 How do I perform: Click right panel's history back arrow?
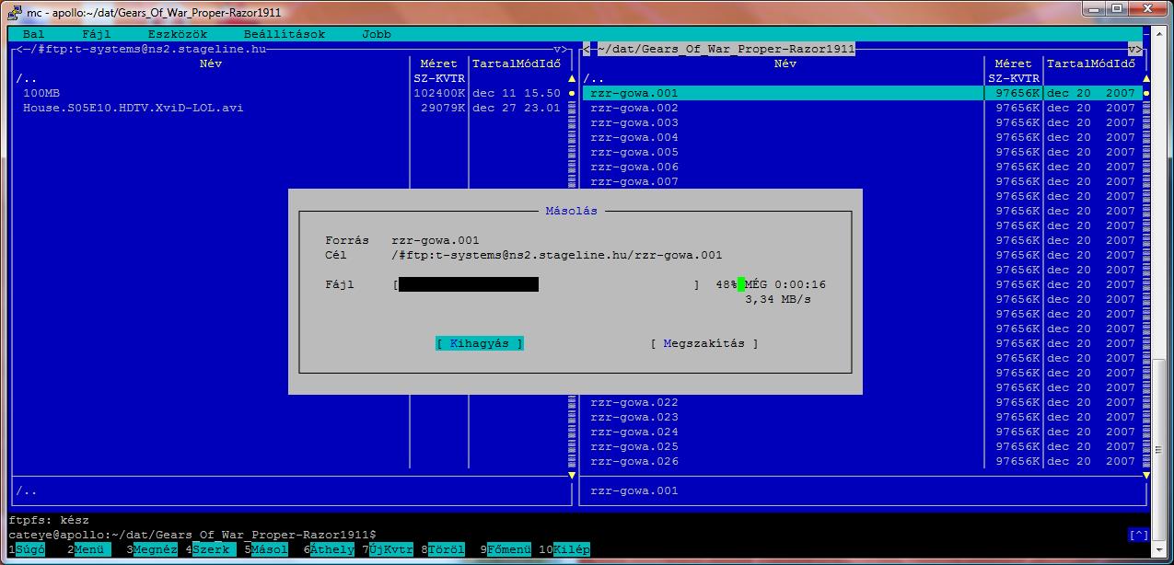(x=587, y=49)
